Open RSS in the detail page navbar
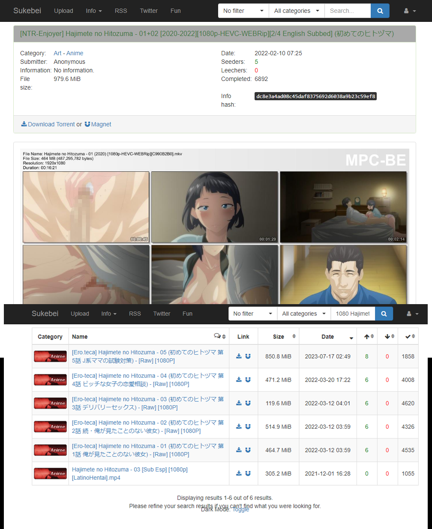432x529 pixels. (121, 11)
